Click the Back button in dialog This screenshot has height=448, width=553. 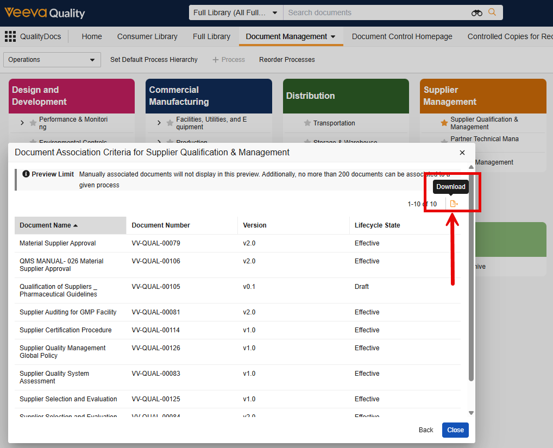426,430
